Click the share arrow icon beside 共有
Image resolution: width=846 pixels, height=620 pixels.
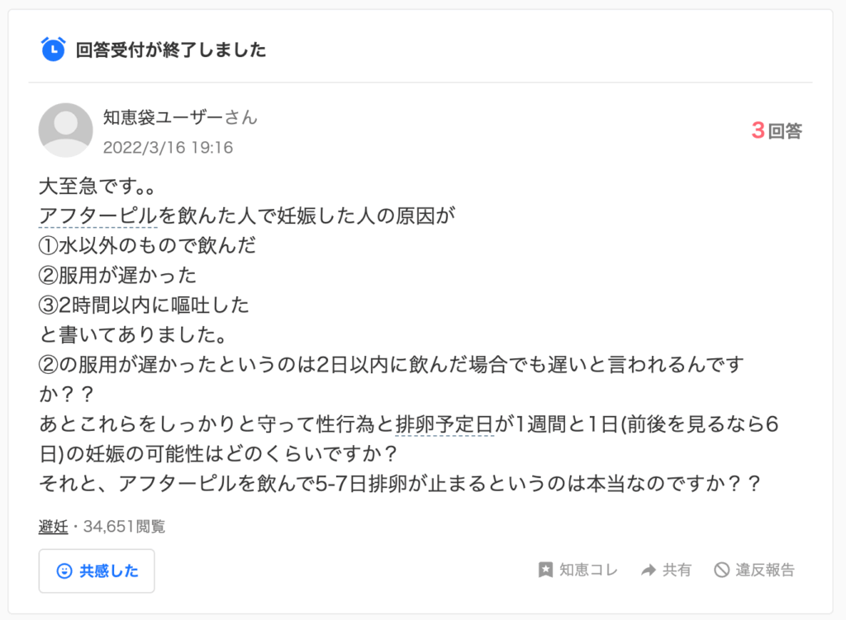(x=649, y=570)
